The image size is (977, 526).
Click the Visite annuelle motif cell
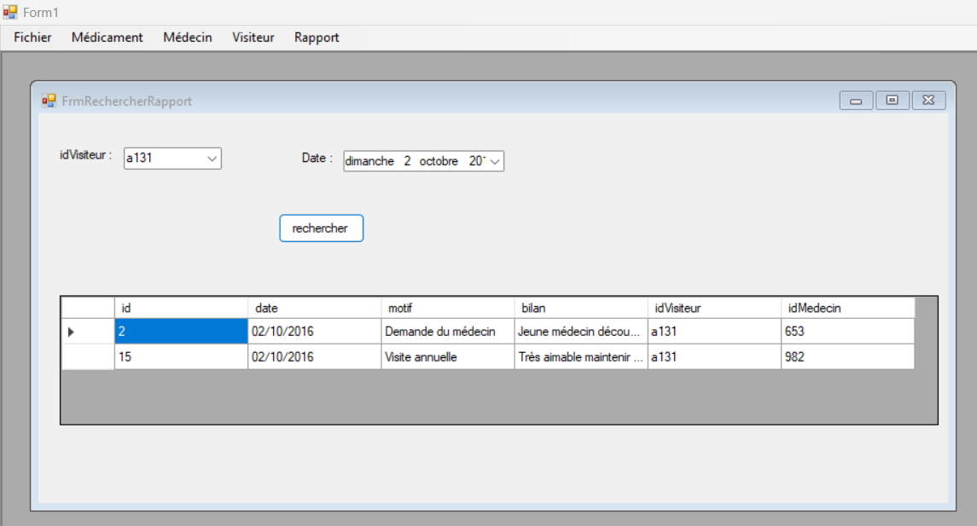tap(447, 357)
